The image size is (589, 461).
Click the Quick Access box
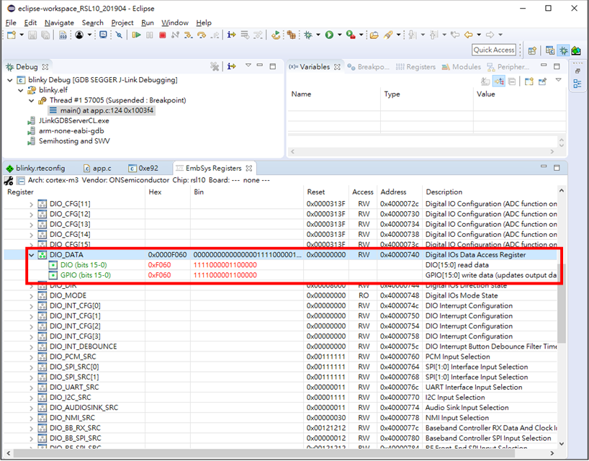494,50
